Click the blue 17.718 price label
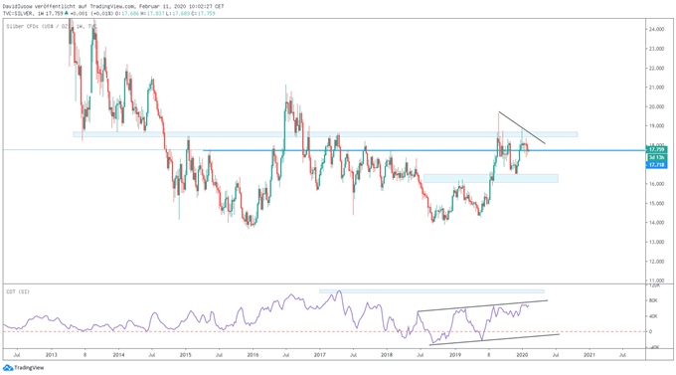The width and height of the screenshot is (676, 375). coord(657,165)
